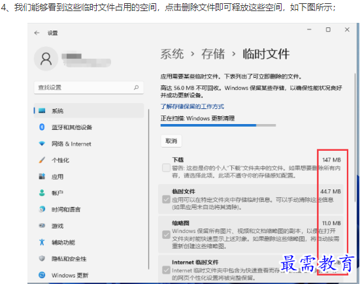Click the 个性化 paintbrush icon

pyautogui.click(x=42, y=160)
